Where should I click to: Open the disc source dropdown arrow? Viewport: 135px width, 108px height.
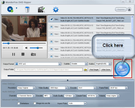16,8
